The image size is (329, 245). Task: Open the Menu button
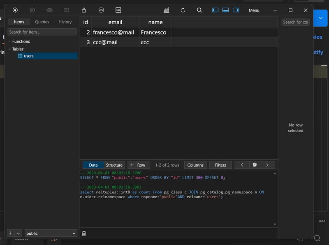coord(254,10)
